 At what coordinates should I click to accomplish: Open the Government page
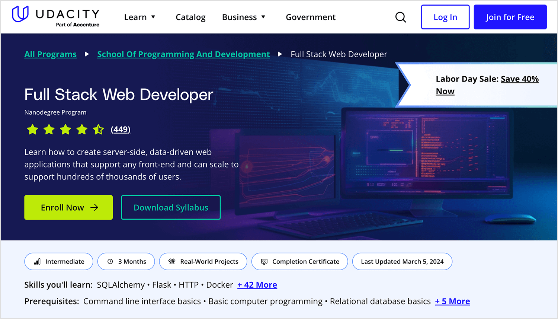click(x=311, y=17)
